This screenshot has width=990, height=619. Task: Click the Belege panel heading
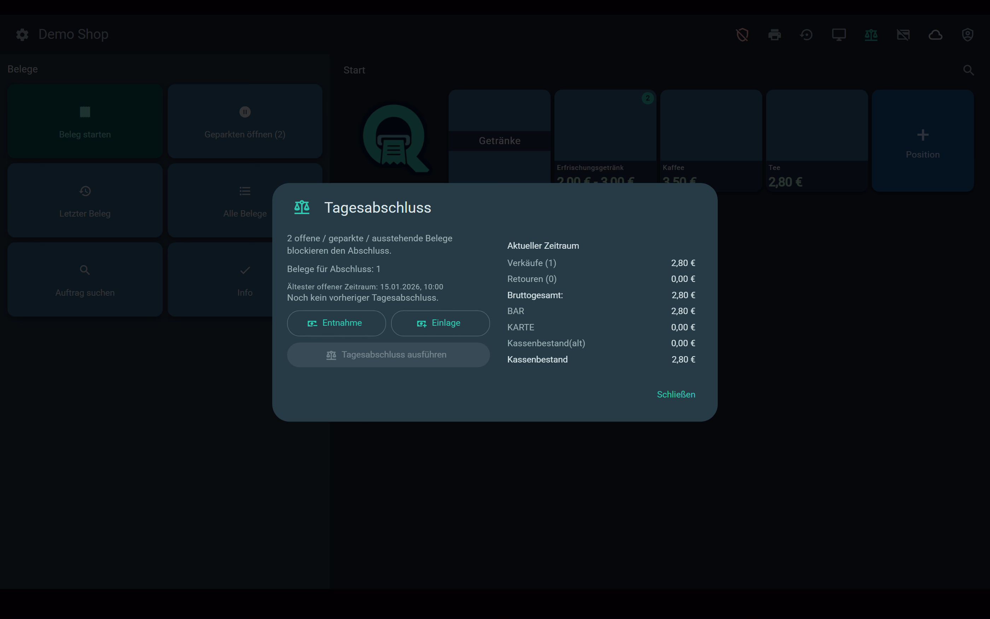click(23, 69)
